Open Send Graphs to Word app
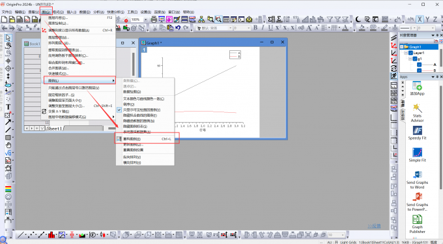 [x=418, y=180]
